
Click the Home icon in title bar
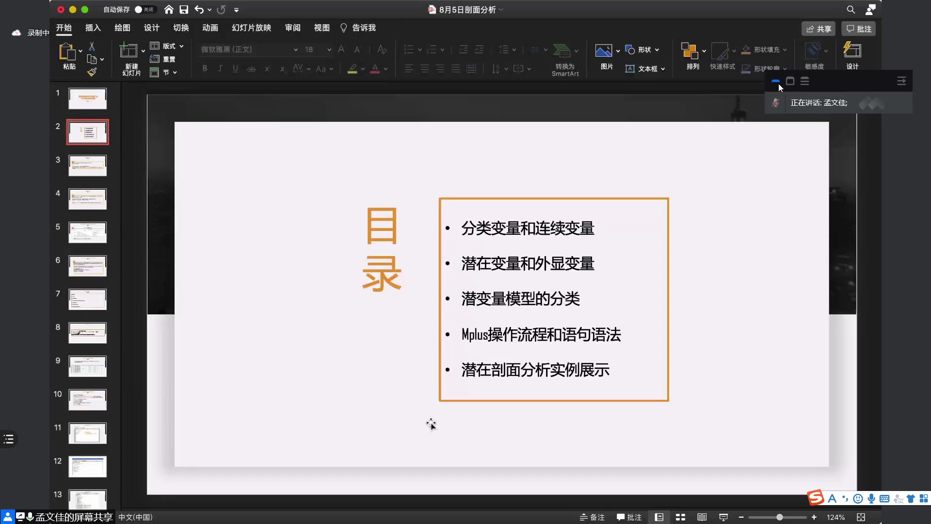169,10
